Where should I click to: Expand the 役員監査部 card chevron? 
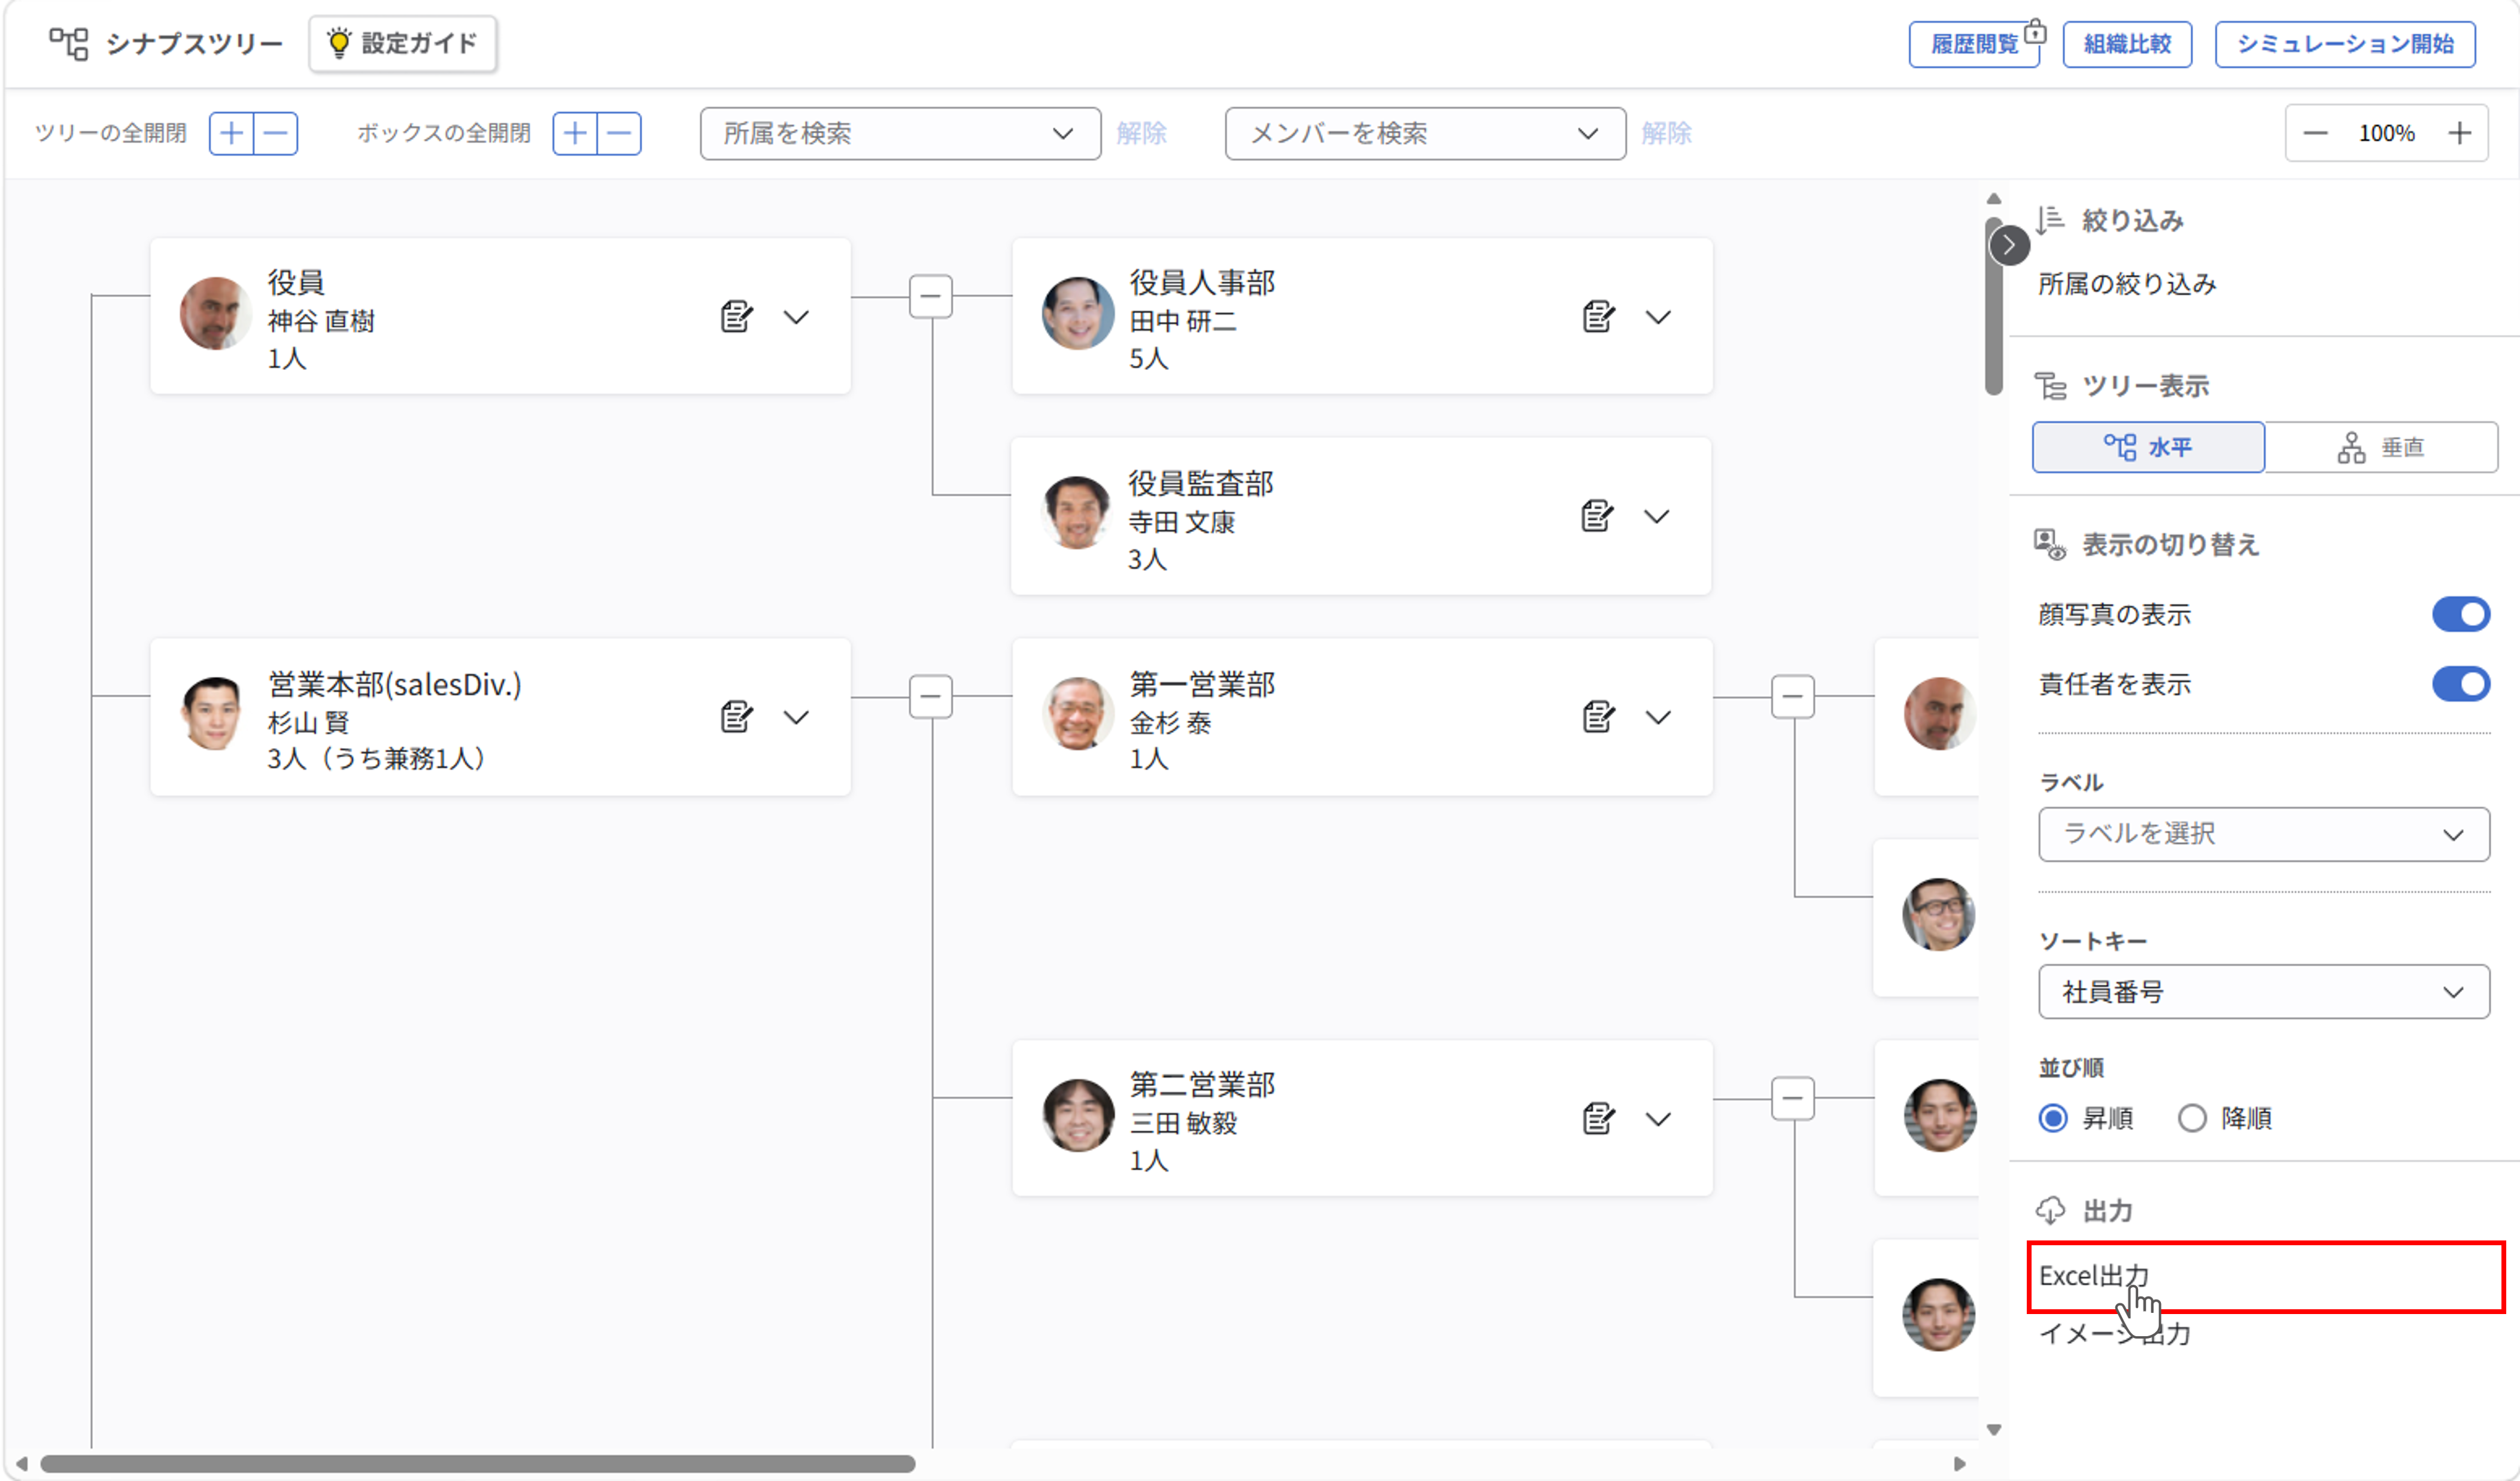click(x=1657, y=516)
